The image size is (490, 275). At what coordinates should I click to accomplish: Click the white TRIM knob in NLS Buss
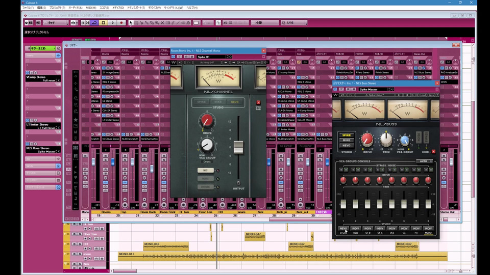[386, 140]
